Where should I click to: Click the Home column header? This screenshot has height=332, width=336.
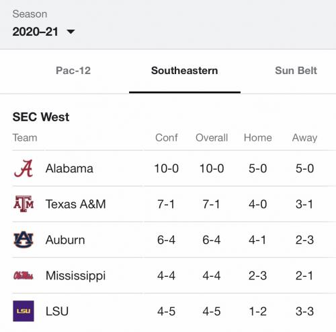[x=258, y=137]
